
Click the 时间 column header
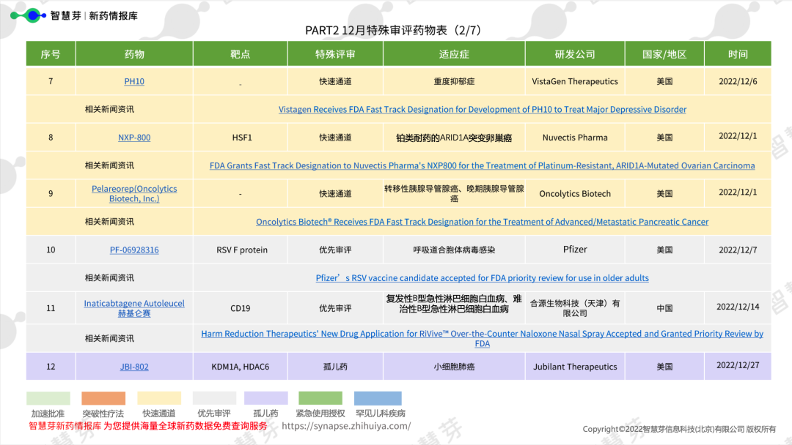[x=738, y=54]
